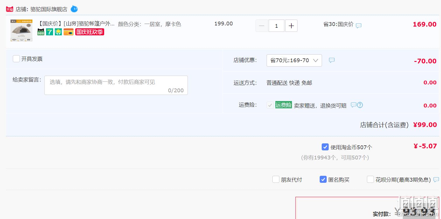Increase the quantity with the plus button
The image size is (441, 219).
pos(291,26)
